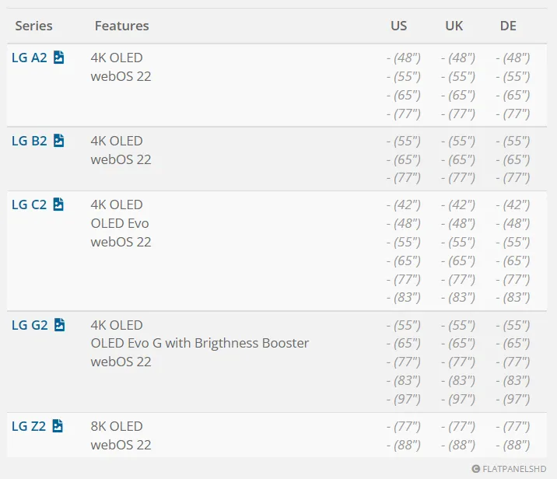The height and width of the screenshot is (479, 557).
Task: Click the image icon next to LG A2
Action: (x=59, y=58)
